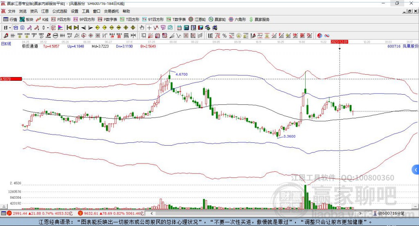Open the 窗口 menu

tap(97, 11)
